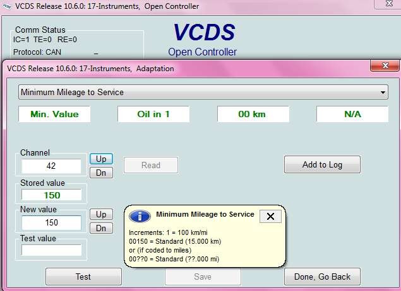
Task: Click the Add to Log button
Action: (x=322, y=164)
